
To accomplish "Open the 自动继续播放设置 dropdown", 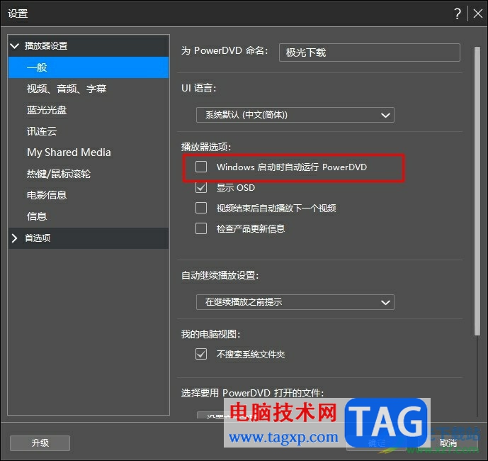I will pyautogui.click(x=295, y=302).
